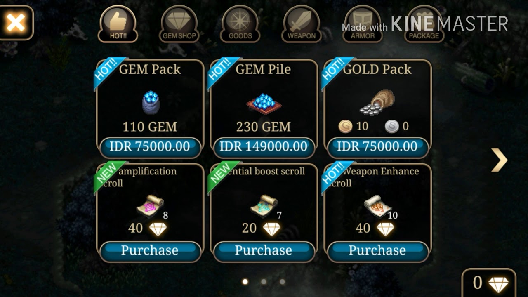Open the PACKAGE category
Screen dimensions: 528x297
click(424, 24)
